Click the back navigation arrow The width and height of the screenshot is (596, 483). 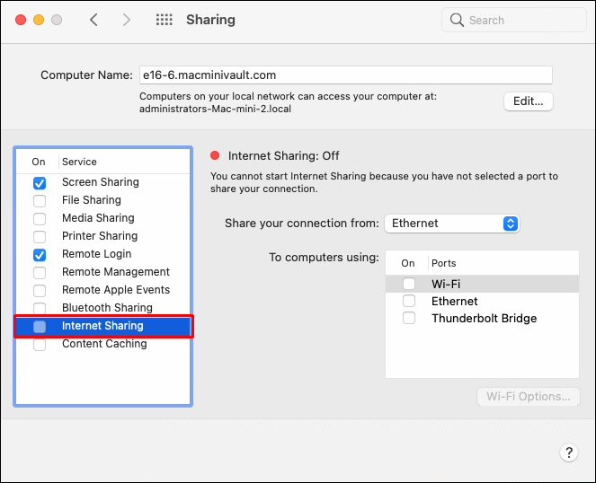tap(93, 20)
